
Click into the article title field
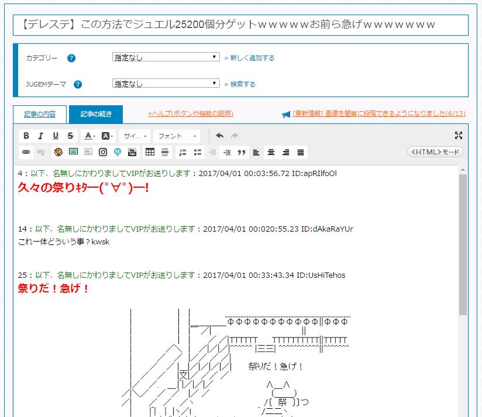click(240, 25)
